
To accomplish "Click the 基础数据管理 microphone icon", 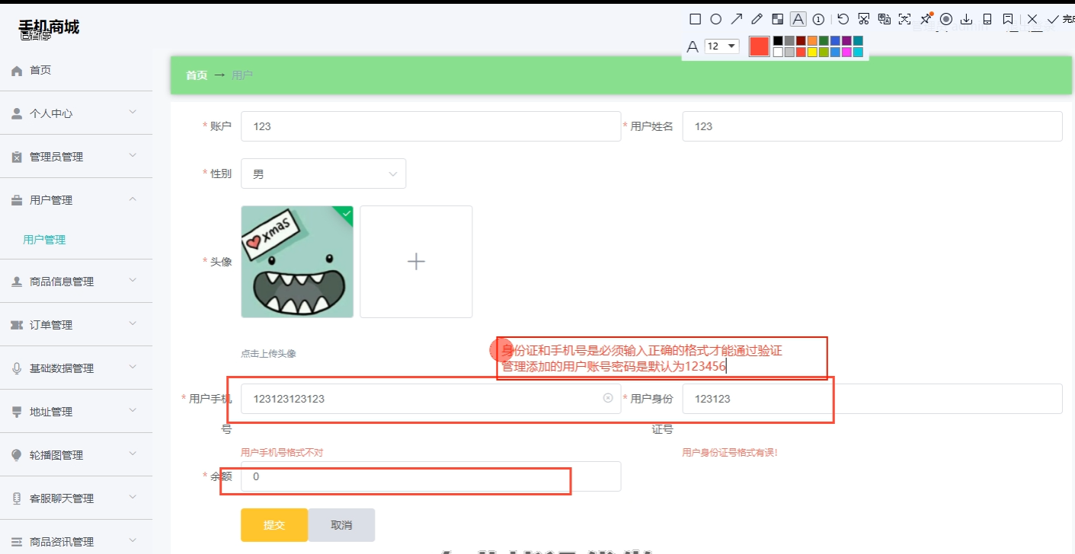I will point(17,368).
